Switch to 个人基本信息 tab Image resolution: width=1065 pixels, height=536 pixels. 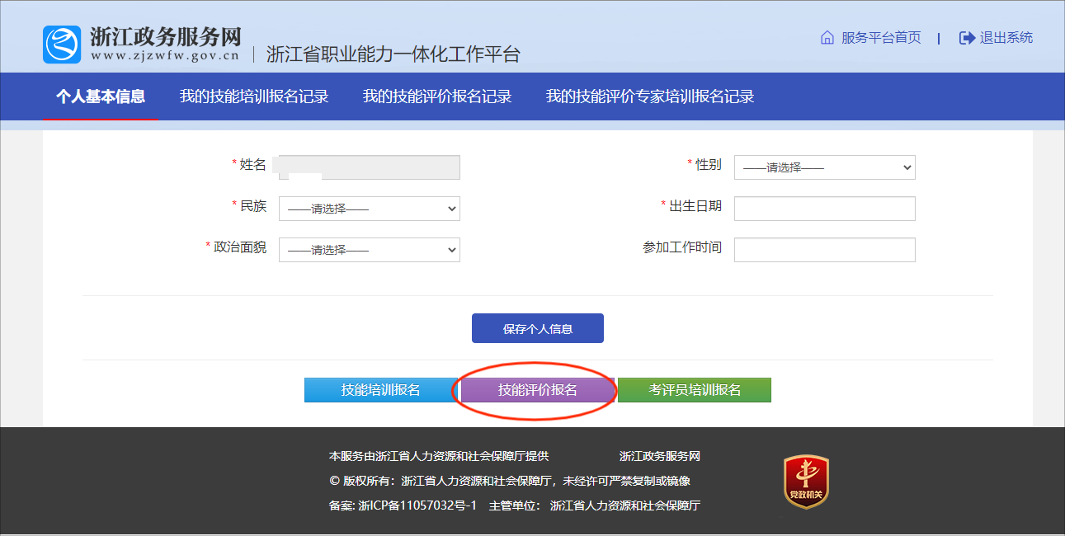click(101, 96)
